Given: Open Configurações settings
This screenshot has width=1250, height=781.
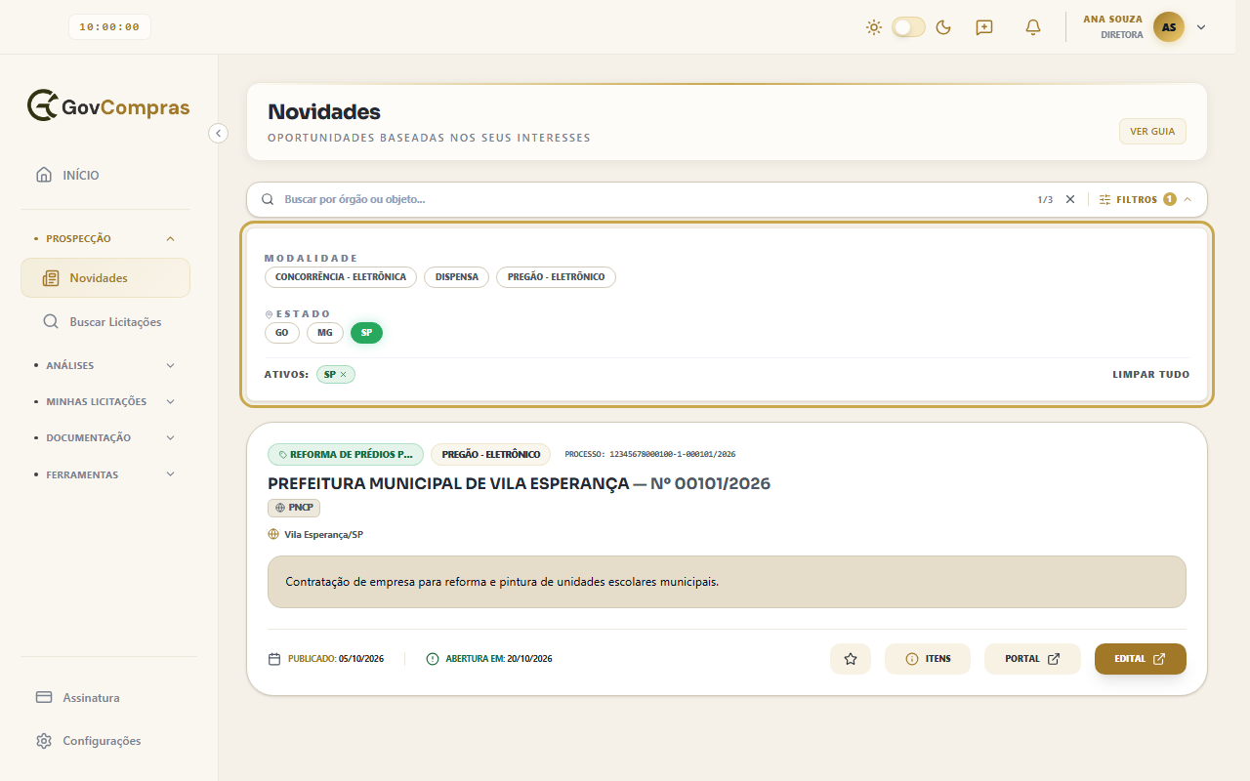Looking at the screenshot, I should pos(105,741).
